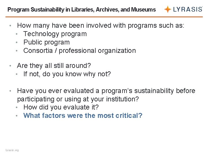Viewport: 208px width, 156px height.
Task: Click the bullet before 'How many have'
Action: (11, 26)
